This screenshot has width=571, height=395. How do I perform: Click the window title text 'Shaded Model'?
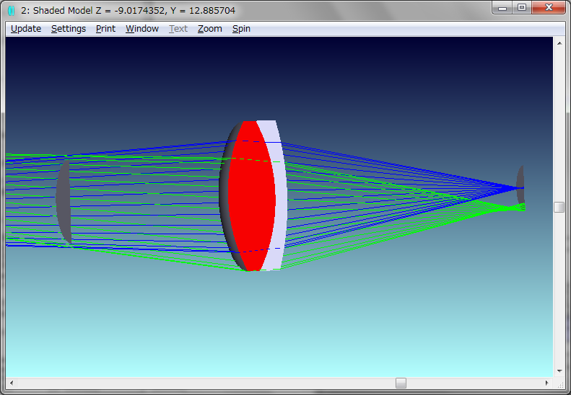[63, 11]
